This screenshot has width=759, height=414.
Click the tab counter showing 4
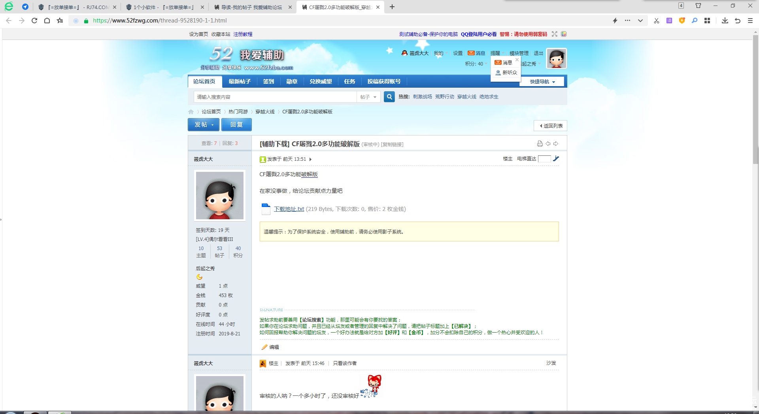pyautogui.click(x=681, y=6)
